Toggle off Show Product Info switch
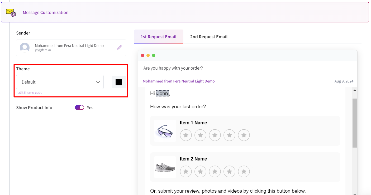371x195 pixels. (x=79, y=108)
